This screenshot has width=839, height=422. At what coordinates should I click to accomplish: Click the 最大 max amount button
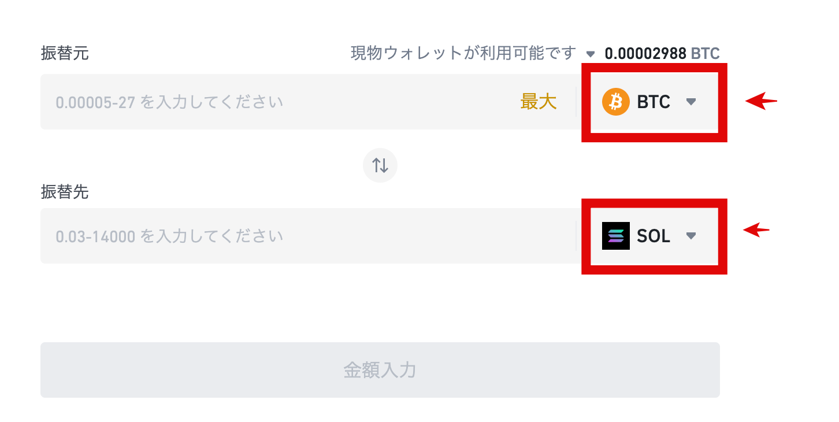[539, 102]
